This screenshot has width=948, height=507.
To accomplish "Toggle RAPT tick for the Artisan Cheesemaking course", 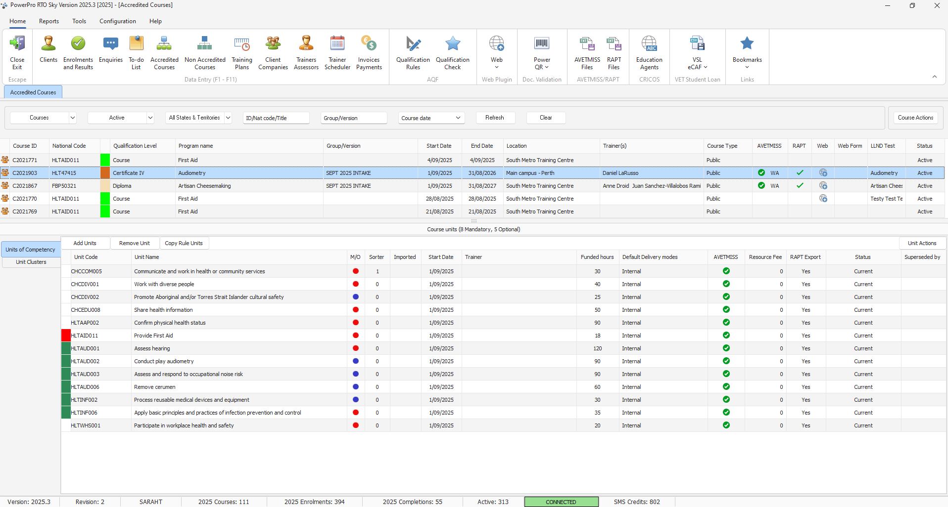I will [800, 186].
